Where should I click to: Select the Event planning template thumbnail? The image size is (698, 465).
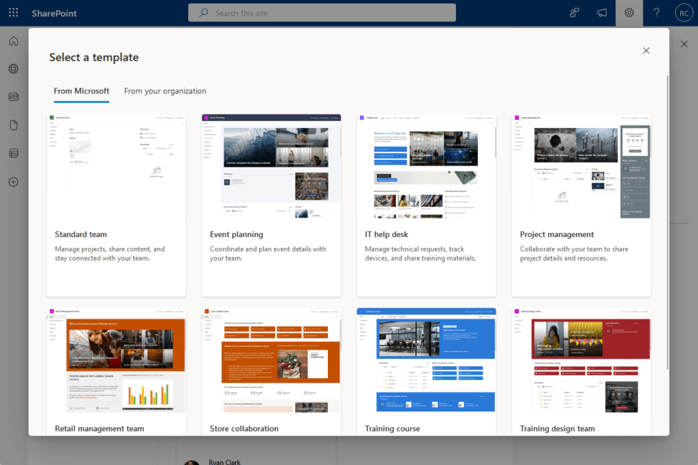tap(271, 167)
